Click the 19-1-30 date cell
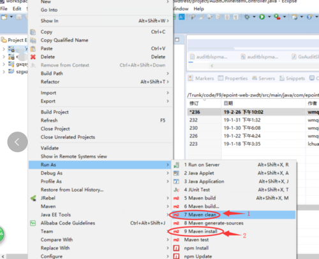Viewport: 319px width, 259px height. [242, 128]
